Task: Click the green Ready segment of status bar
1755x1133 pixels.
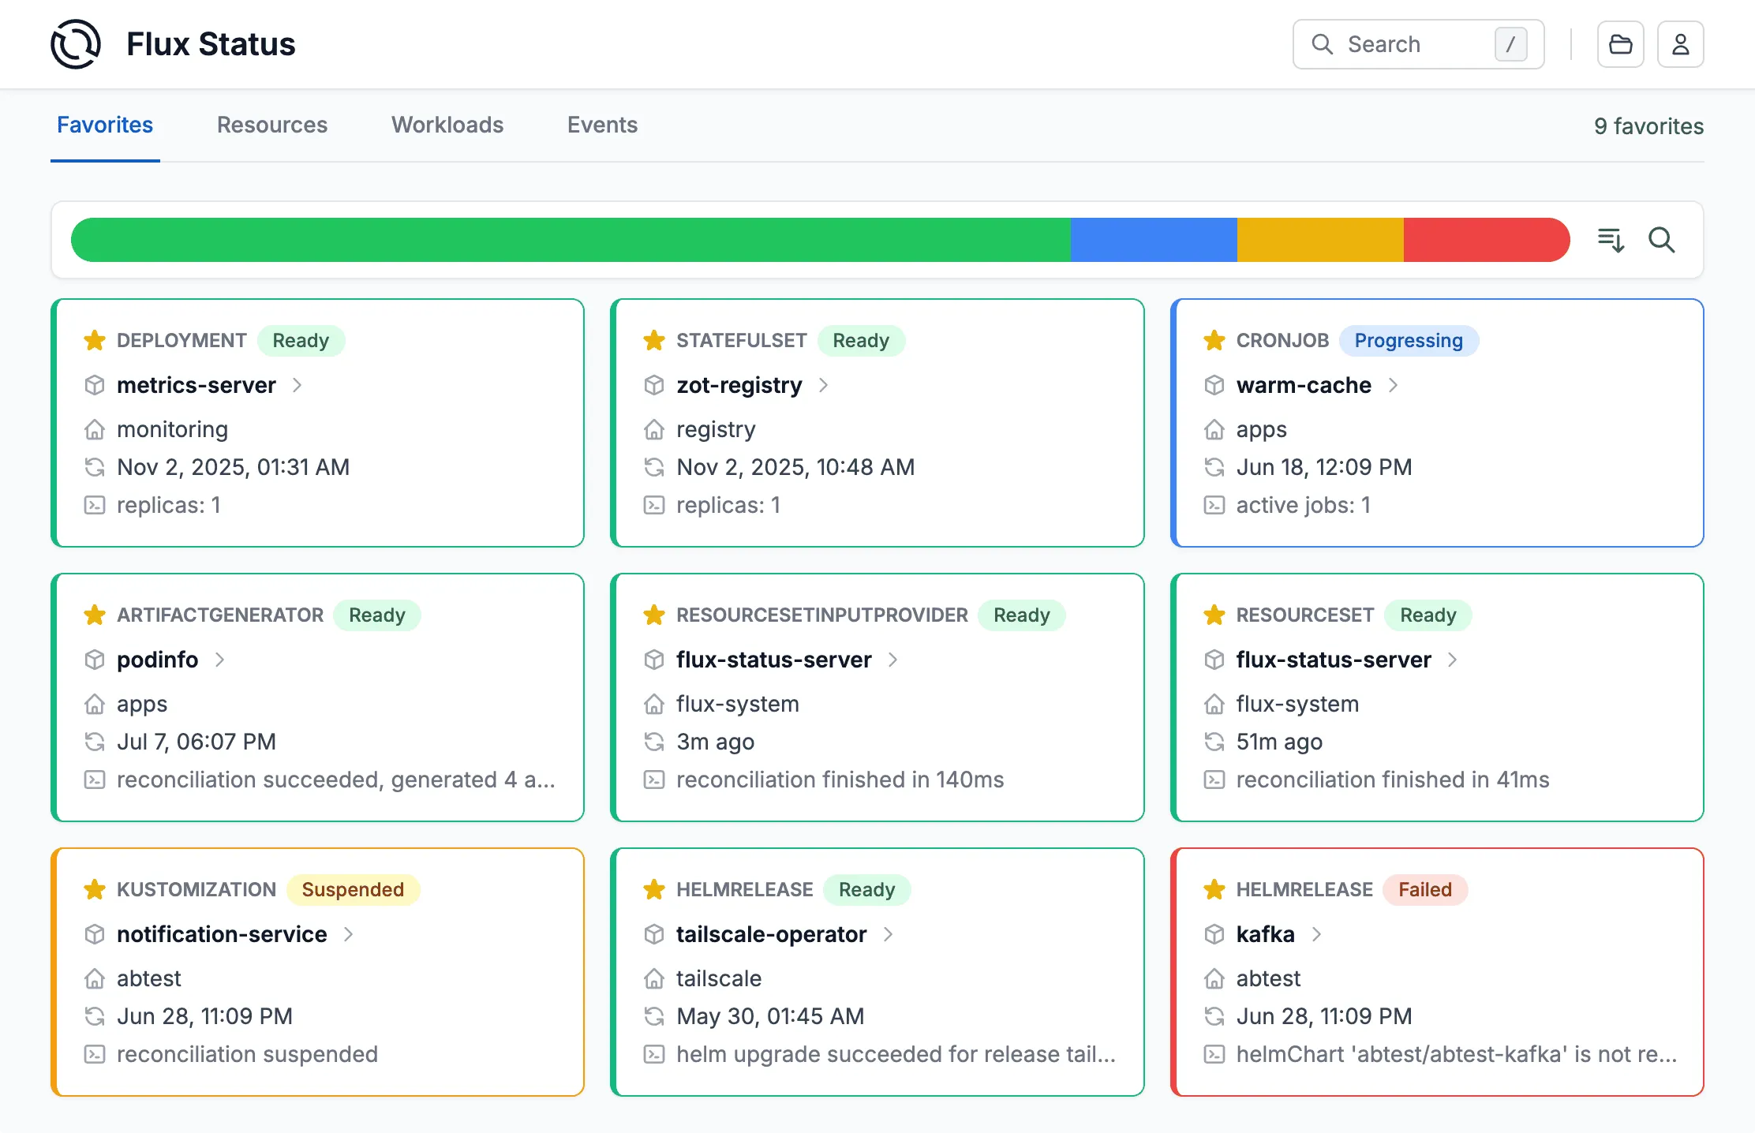Action: [x=571, y=240]
